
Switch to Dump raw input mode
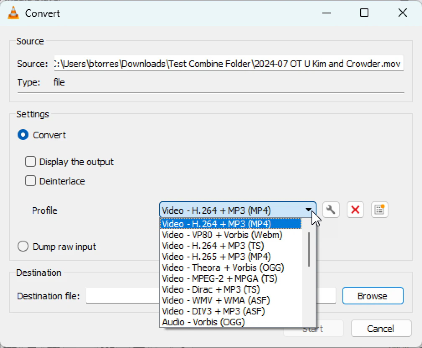23,246
